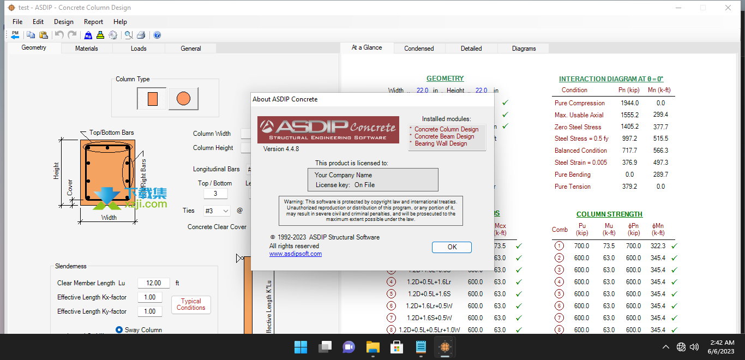This screenshot has width=745, height=360.
Task: Select the Sway Column radio option
Action: pyautogui.click(x=119, y=329)
